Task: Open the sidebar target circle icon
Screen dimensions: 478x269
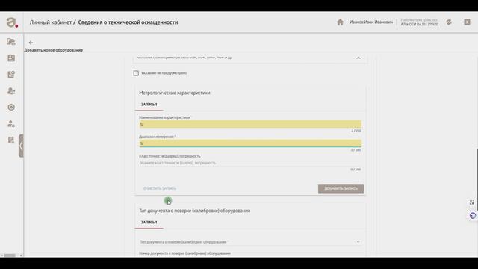Action: [11, 108]
